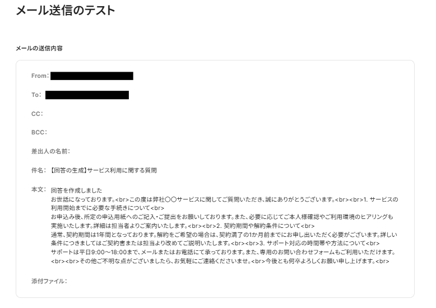
Task: Select the メールの送信内容 section label
Action: (x=39, y=48)
